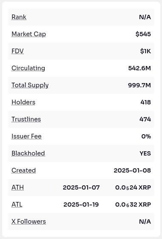162x239 pixels.
Task: Click the Blackholed label
Action: [x=28, y=153]
